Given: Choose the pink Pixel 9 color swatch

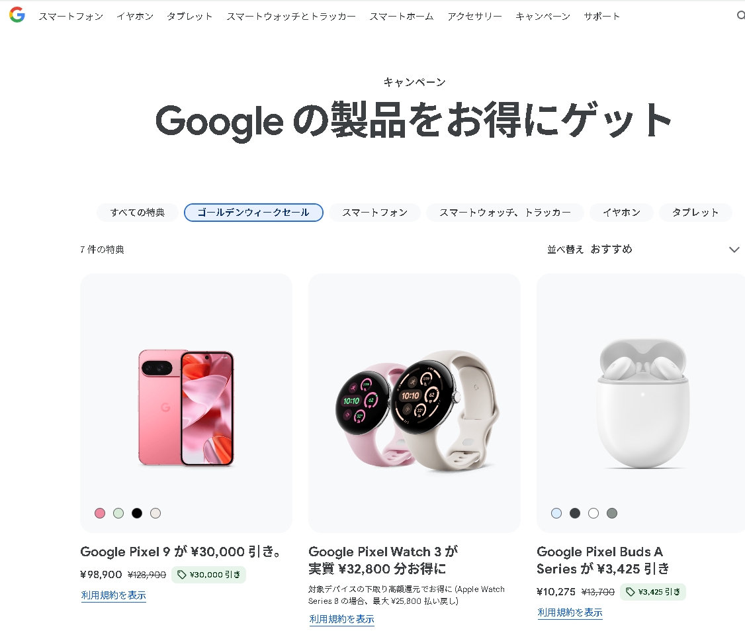Looking at the screenshot, I should point(100,513).
